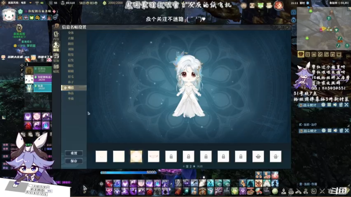Click trash icon in upper 战斗统计 panel
This screenshot has height=197, width=351.
(x=341, y=105)
